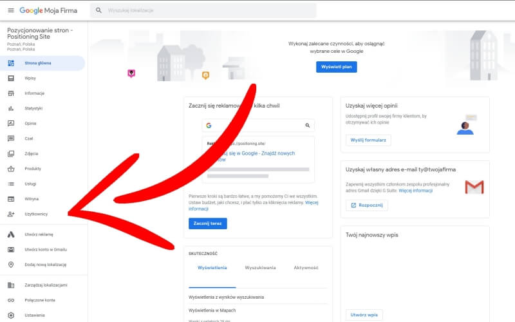Viewport: 515px width, 322px height.
Task: Select Użytkownicy in the sidebar
Action: point(42,214)
